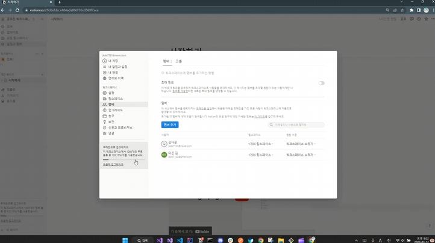Click the guide link in 멤버 description
This screenshot has width=435, height=243.
click(260, 117)
